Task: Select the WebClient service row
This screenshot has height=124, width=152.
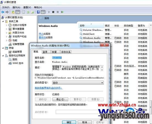Action: click(x=114, y=34)
